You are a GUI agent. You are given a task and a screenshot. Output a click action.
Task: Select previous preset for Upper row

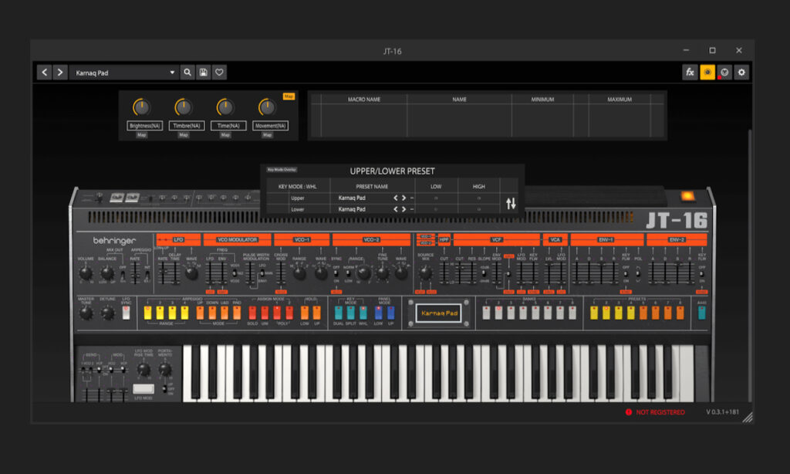396,198
